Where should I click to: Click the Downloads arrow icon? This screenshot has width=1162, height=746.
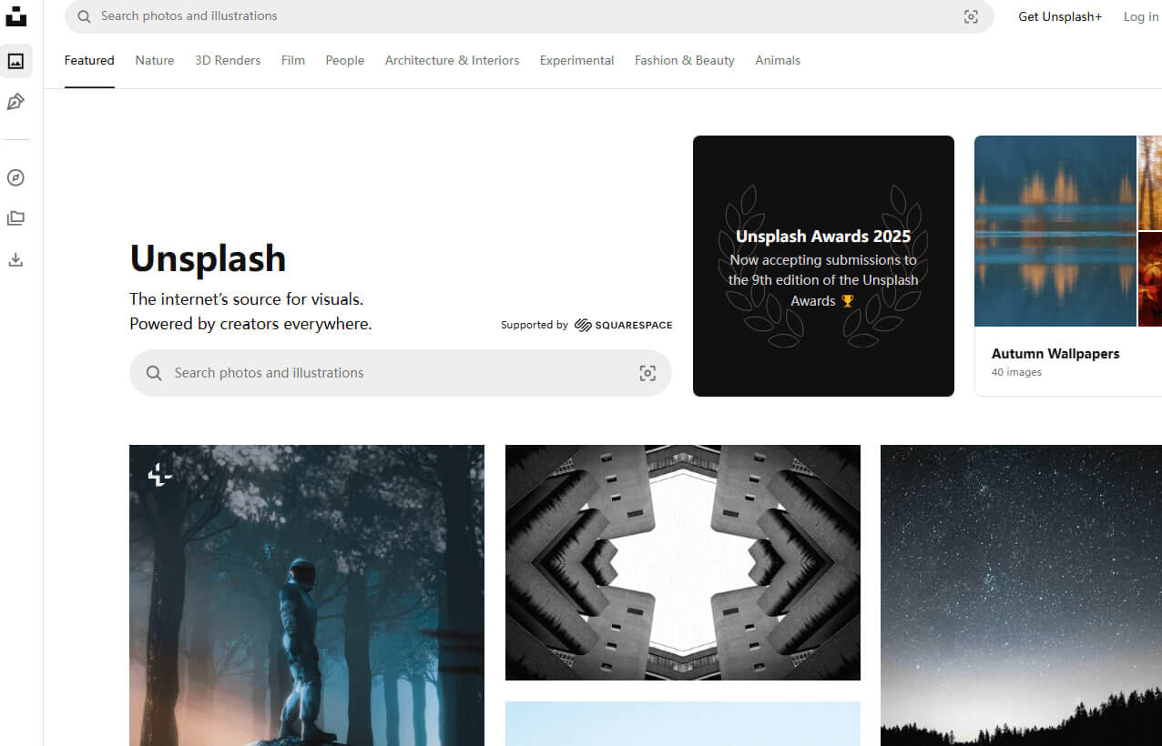click(x=15, y=259)
